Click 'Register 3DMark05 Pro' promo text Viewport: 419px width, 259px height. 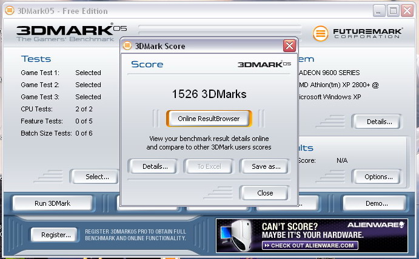coord(135,235)
